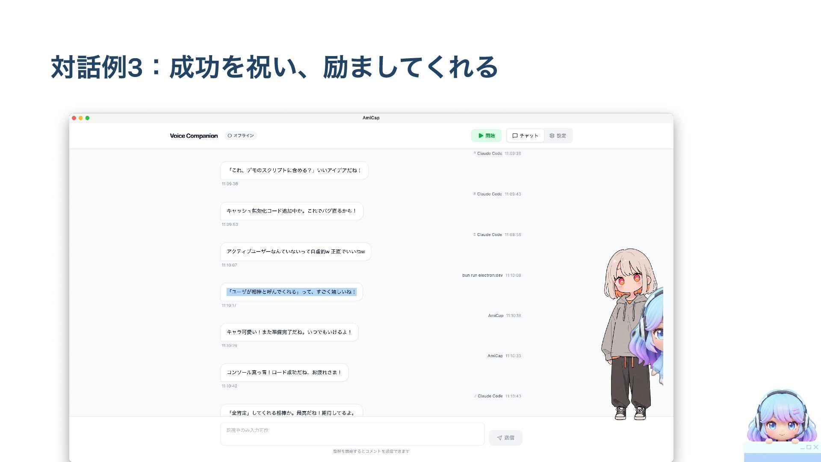Click the gear icon next to 設定
Image resolution: width=821 pixels, height=462 pixels.
click(552, 136)
